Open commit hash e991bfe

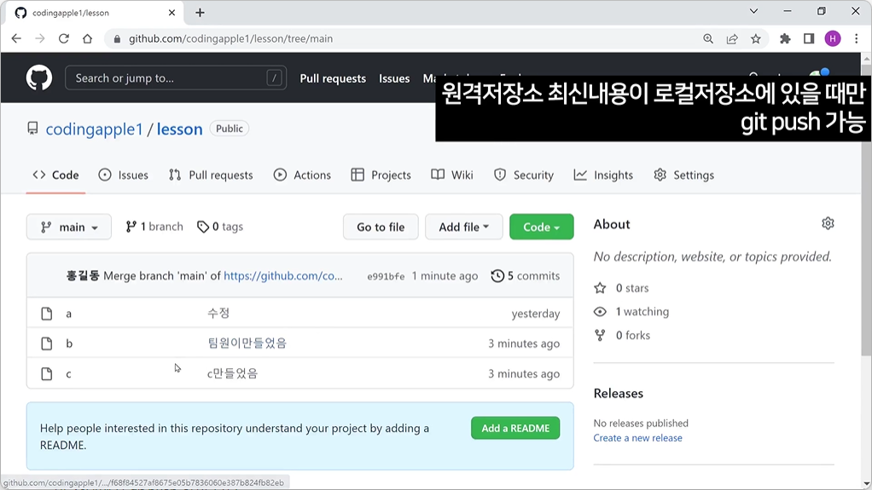(x=386, y=276)
